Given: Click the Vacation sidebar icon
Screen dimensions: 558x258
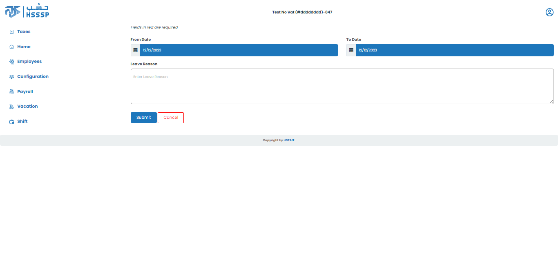Looking at the screenshot, I should click(12, 107).
